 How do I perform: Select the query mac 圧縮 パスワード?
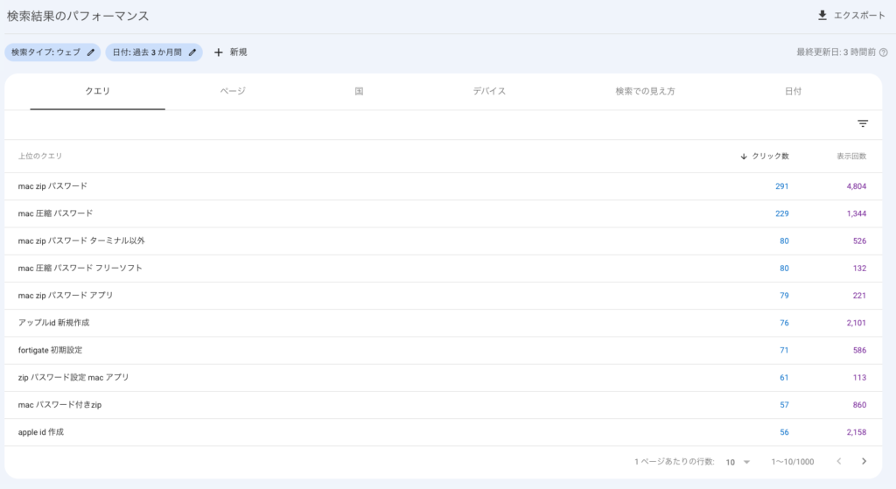tap(55, 213)
